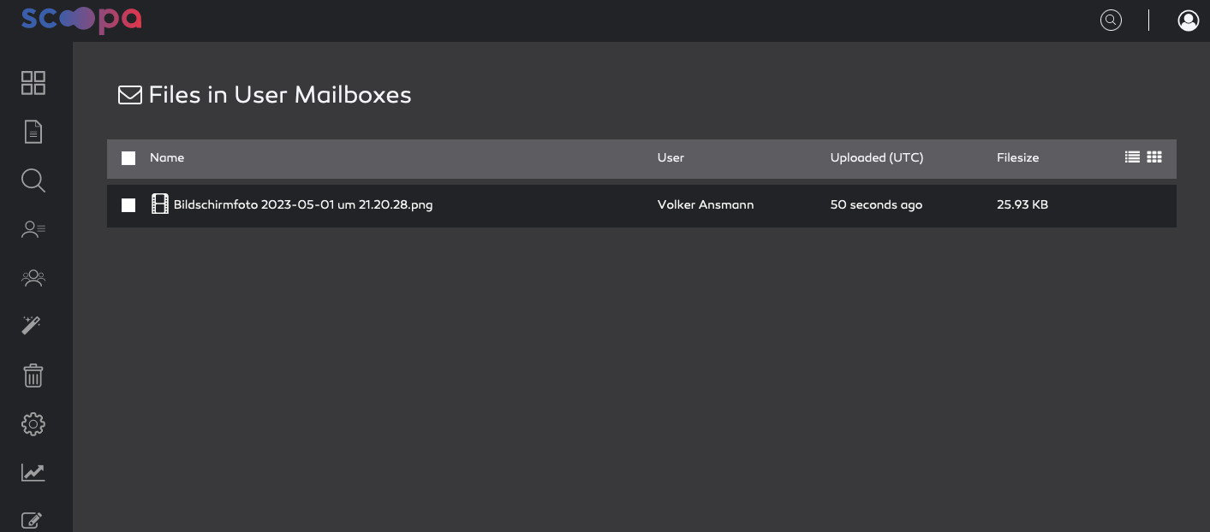The height and width of the screenshot is (532, 1210).
Task: Open the user list icon in sidebar
Action: coord(33,229)
